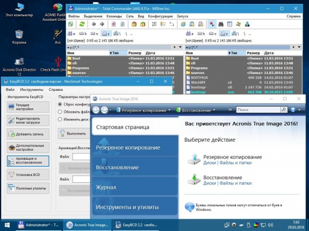Click the clock showing 7:43 in taskbar
This screenshot has width=309, height=231.
coord(296,223)
